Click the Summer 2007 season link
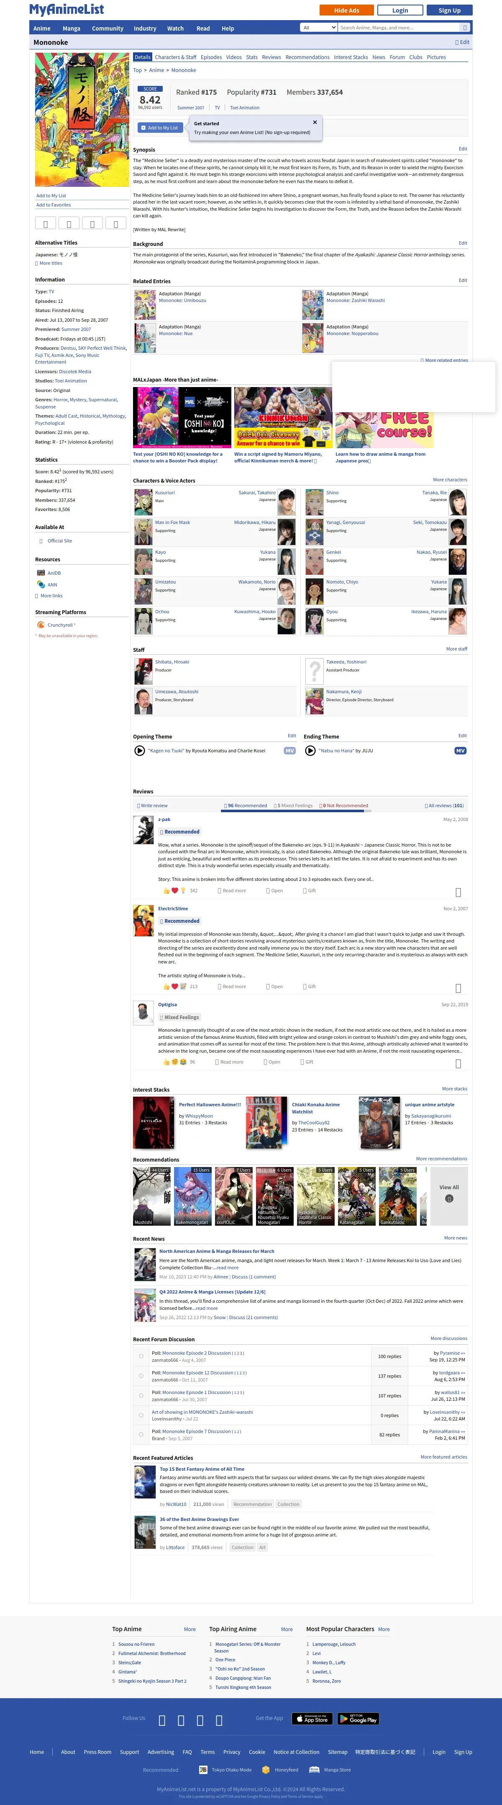Image resolution: width=502 pixels, height=1805 pixels. (190, 108)
